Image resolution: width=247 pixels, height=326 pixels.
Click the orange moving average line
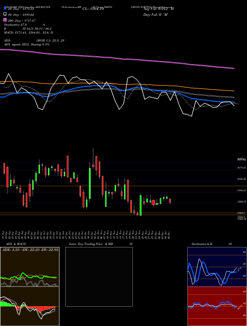click(117, 84)
